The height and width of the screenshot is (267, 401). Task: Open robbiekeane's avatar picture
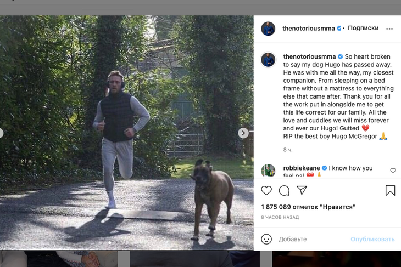pos(268,171)
